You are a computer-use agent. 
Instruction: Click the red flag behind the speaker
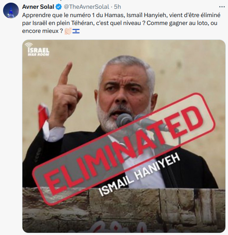pos(43,116)
